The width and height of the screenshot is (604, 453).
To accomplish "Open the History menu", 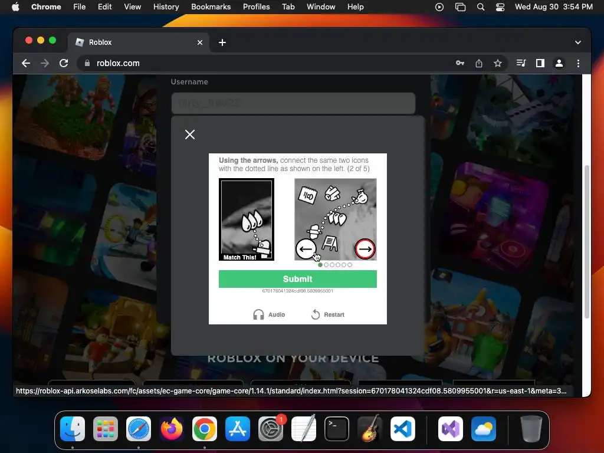I will pos(166,7).
